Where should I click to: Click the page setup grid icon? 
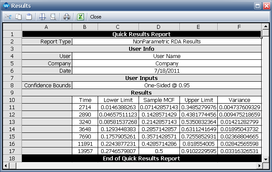(x=42, y=17)
